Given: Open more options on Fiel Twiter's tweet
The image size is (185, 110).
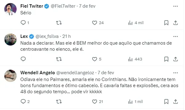Looking at the screenshot, I should click(x=175, y=6).
